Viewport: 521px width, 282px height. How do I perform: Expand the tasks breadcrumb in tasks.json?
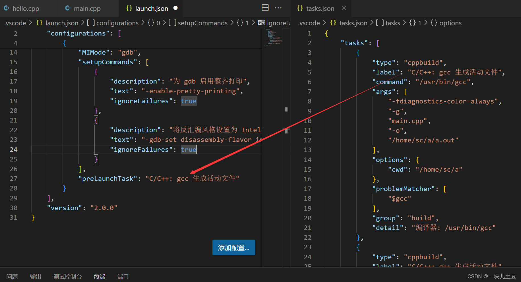pos(392,23)
